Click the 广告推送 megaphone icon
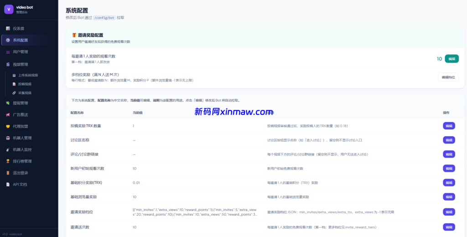 [8, 115]
